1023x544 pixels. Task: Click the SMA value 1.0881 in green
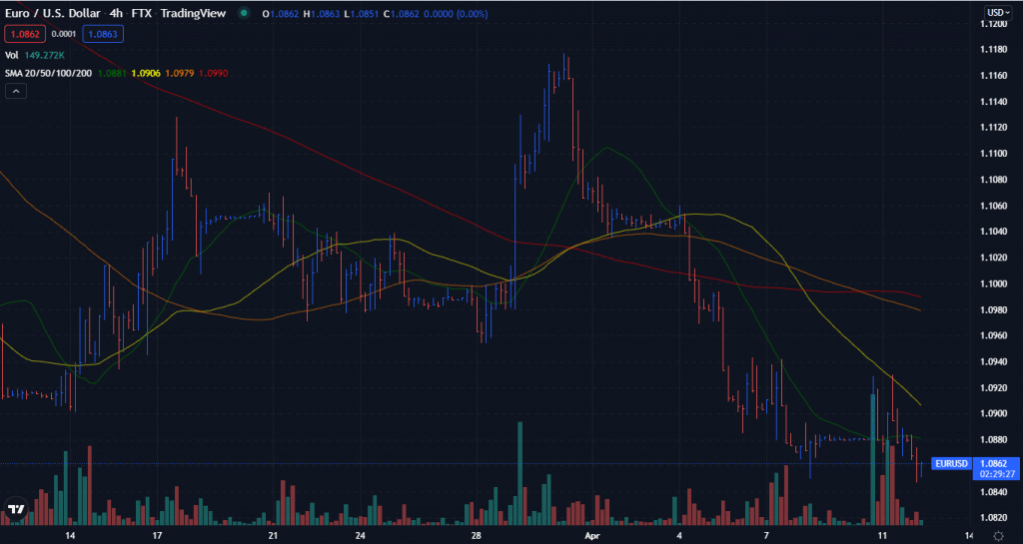tap(112, 73)
